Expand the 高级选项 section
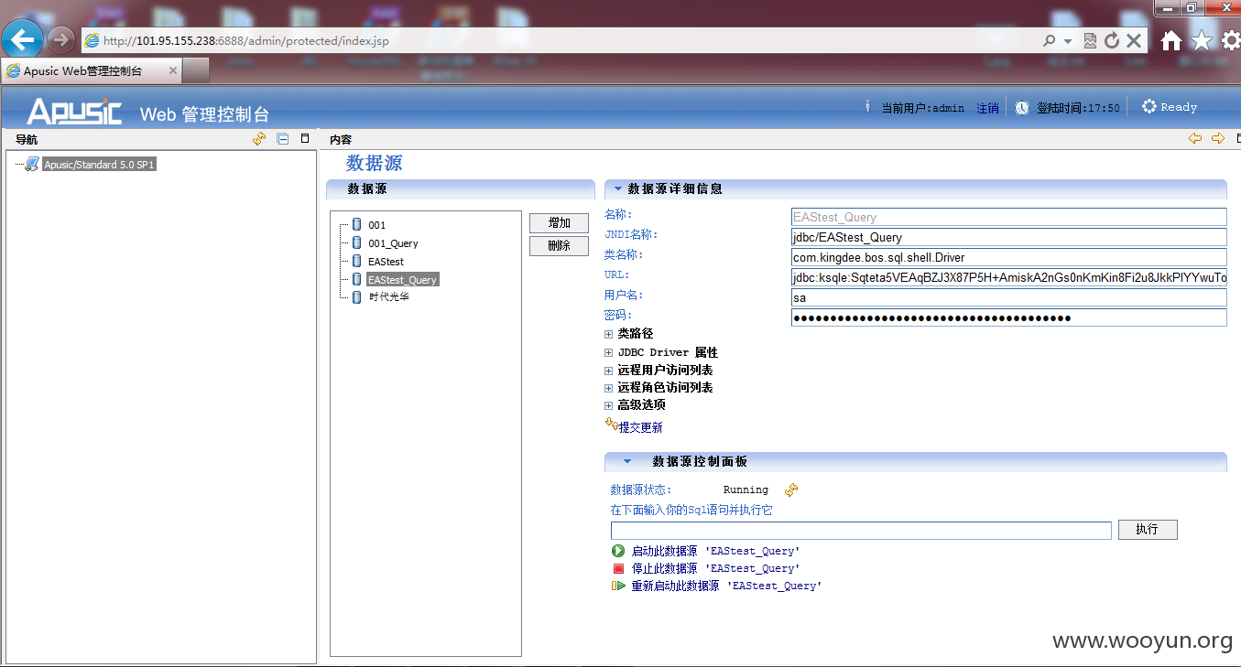This screenshot has height=667, width=1241. pos(608,405)
